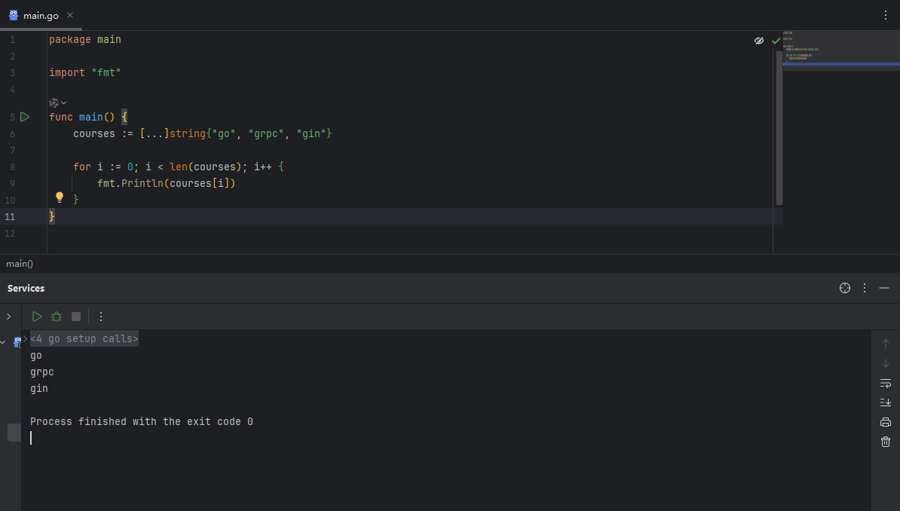Screen dimensions: 900x511
Task: Rerun the program with the green play button
Action: pos(37,317)
